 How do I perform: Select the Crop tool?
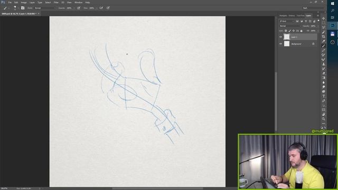coord(324,36)
